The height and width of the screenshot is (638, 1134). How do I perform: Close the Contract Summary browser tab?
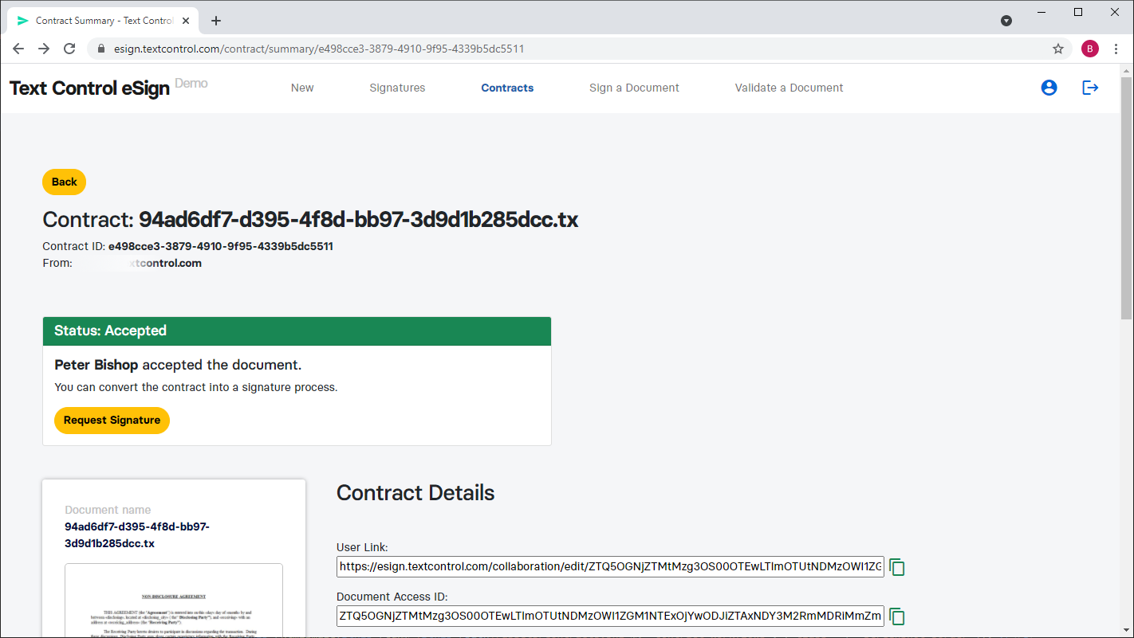185,21
